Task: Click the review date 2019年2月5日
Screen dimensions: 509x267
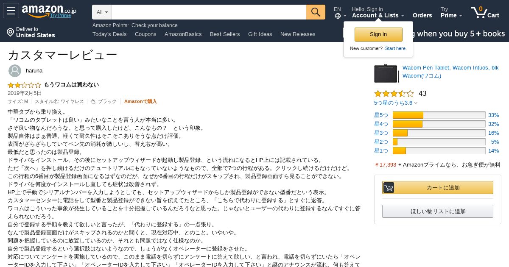Action: point(25,93)
